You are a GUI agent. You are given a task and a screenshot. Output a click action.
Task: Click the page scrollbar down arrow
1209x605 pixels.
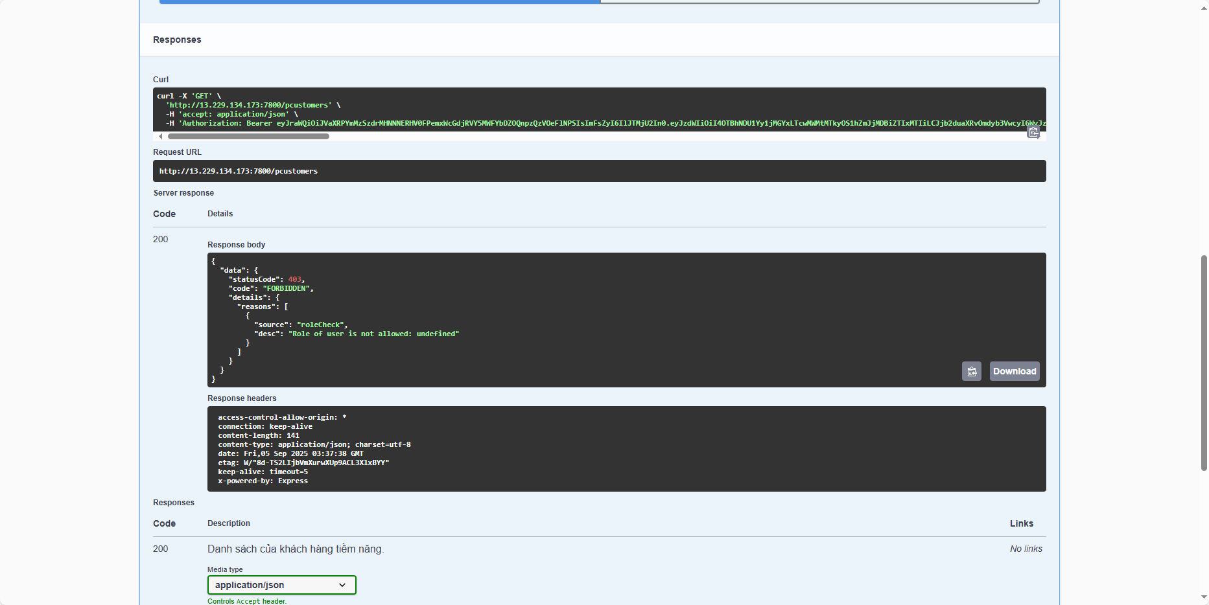coord(1204,597)
